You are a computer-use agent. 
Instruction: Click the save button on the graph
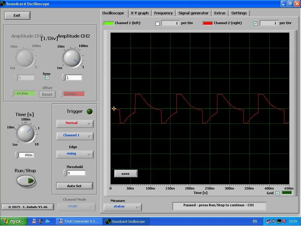point(126,173)
